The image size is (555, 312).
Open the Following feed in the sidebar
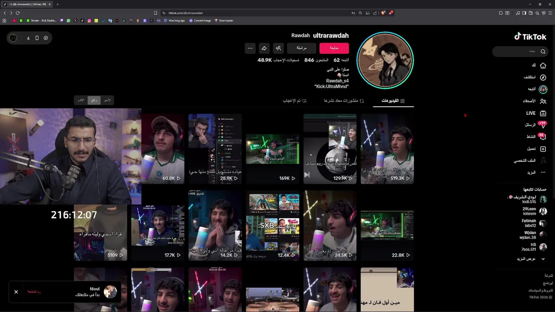(538, 89)
